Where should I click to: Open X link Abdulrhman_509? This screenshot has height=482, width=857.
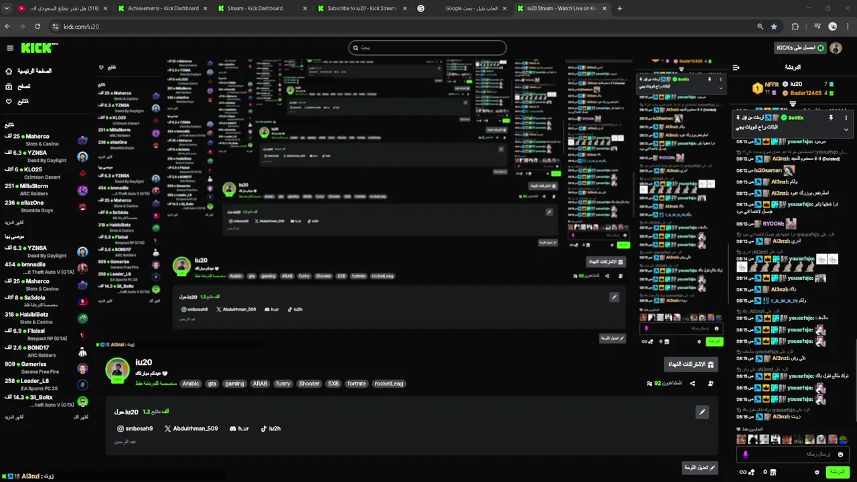[191, 428]
